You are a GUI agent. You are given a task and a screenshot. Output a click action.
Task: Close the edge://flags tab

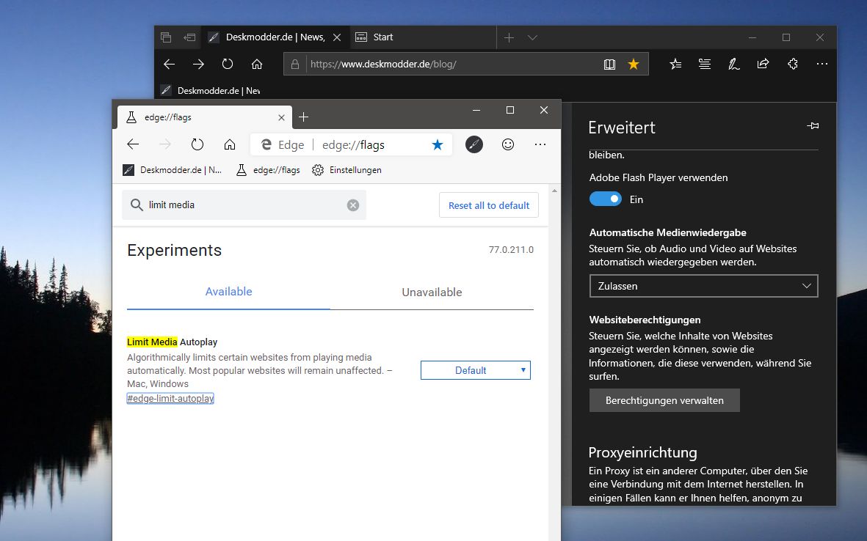coord(281,117)
